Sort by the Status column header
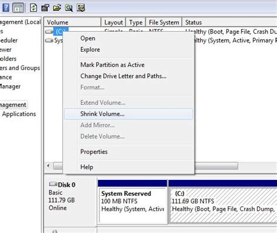 (230, 22)
